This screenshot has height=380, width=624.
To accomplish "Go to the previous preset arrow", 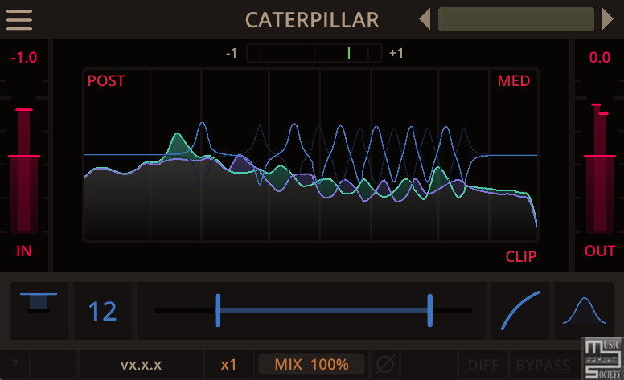I will click(425, 19).
